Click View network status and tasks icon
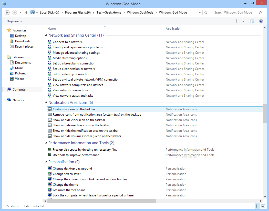 click(50, 96)
